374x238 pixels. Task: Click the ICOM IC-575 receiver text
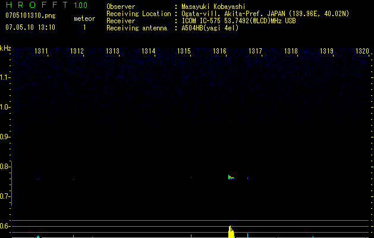(238, 21)
